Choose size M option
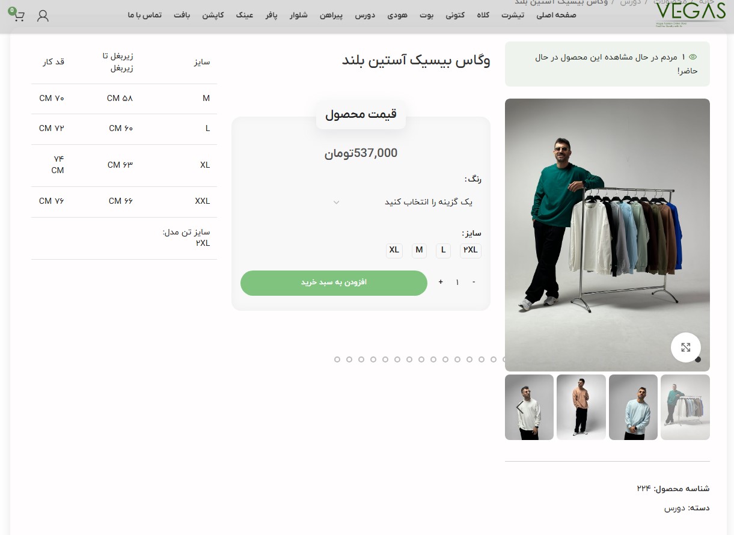 click(x=419, y=250)
